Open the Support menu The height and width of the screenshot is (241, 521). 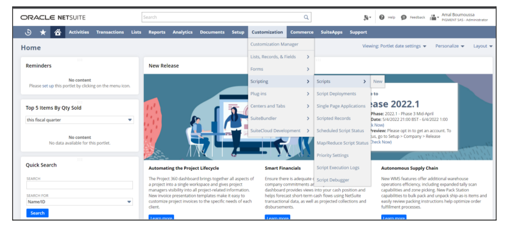358,32
